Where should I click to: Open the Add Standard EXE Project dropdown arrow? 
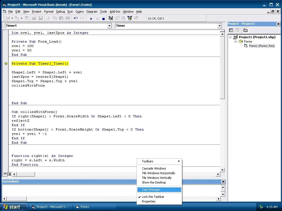[12, 18]
